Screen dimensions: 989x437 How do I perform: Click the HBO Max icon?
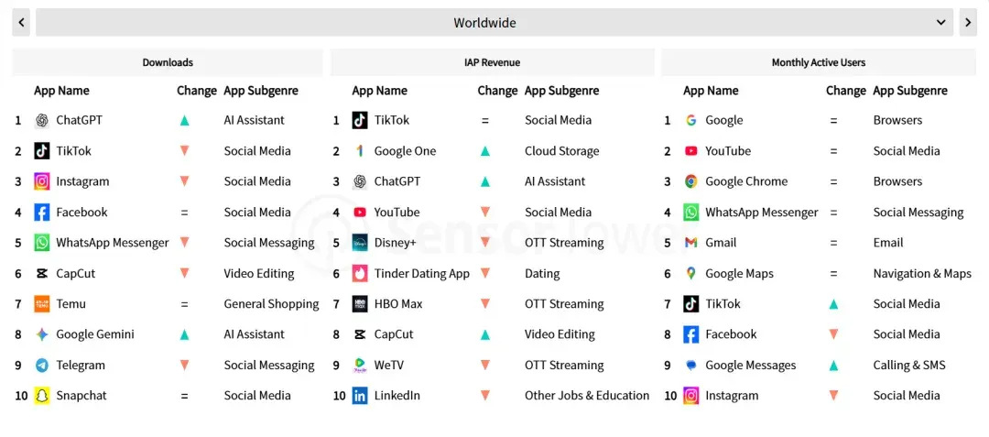point(360,304)
